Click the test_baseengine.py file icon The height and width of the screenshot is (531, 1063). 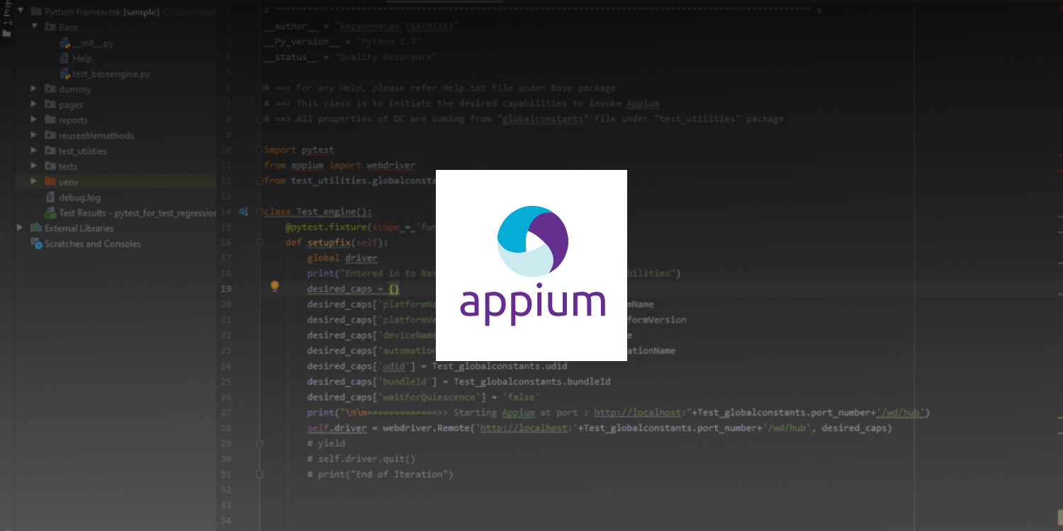point(65,74)
